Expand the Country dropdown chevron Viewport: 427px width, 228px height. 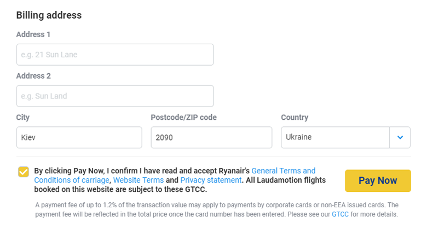click(400, 137)
